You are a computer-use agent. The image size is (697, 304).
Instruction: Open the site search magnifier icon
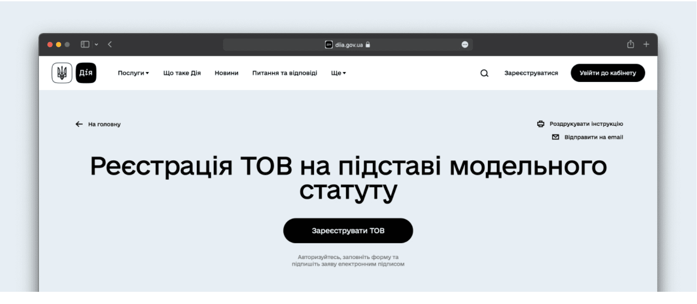pos(484,73)
